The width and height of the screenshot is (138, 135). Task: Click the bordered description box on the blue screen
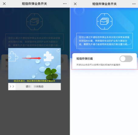pos(105,41)
